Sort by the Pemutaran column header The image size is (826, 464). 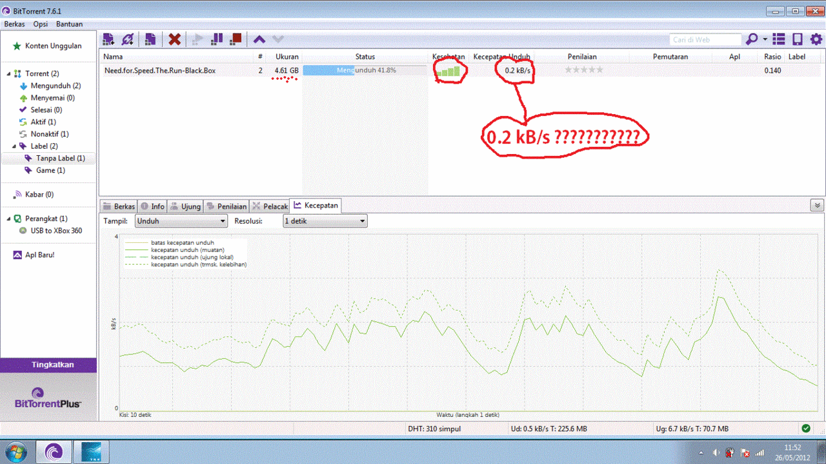[670, 57]
